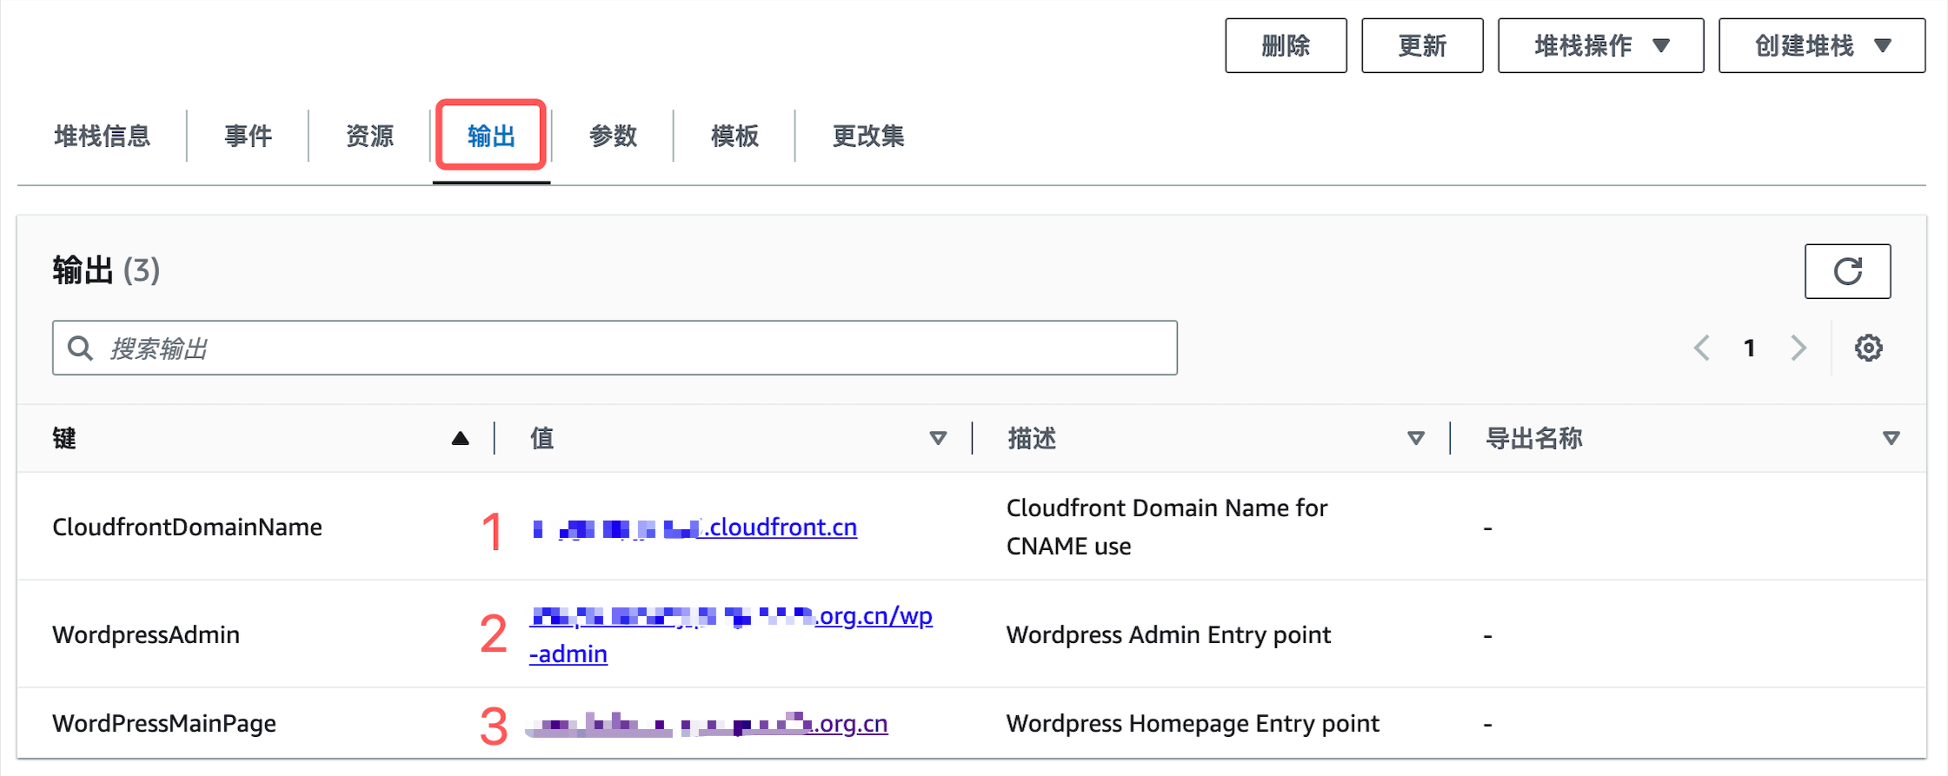
Task: Click the search magnifier icon
Action: pos(80,348)
